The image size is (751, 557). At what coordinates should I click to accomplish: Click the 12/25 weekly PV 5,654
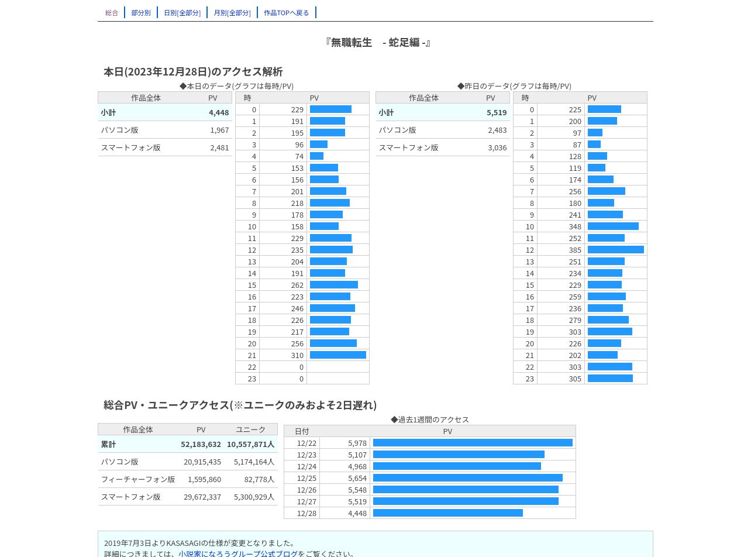tap(357, 478)
